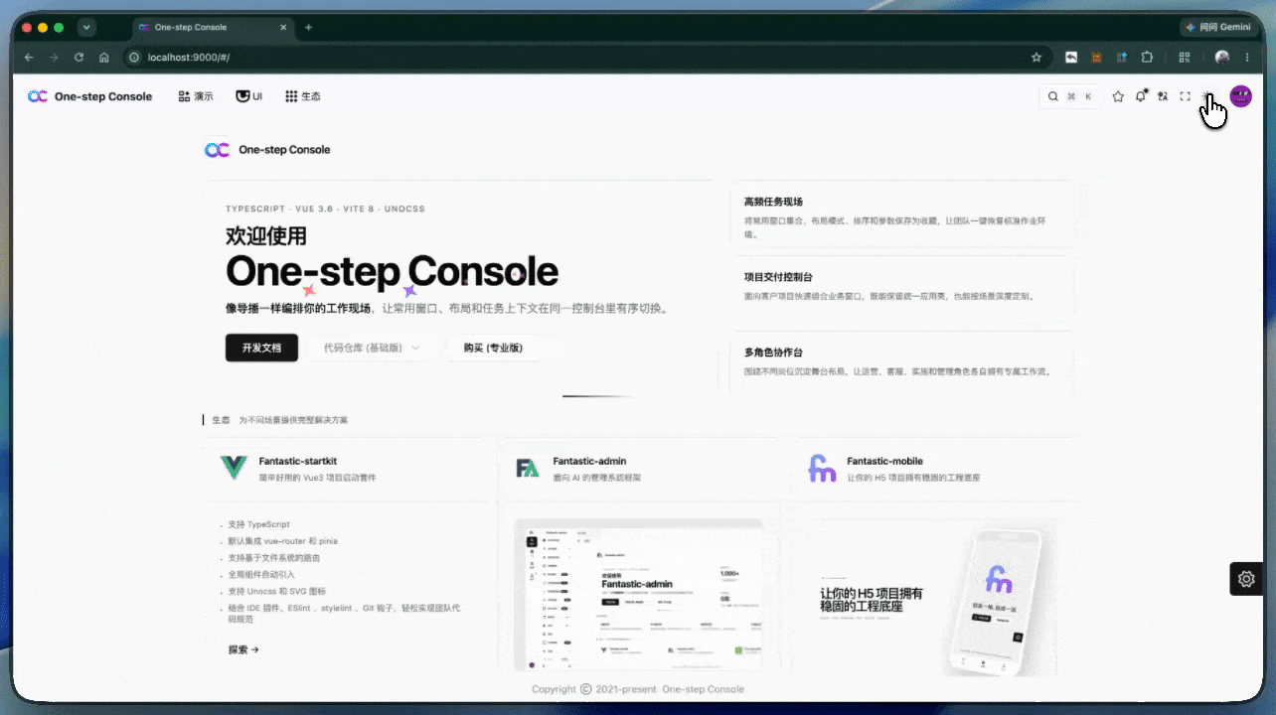
Task: Open the Extensions puzzle icon
Action: point(1148,58)
